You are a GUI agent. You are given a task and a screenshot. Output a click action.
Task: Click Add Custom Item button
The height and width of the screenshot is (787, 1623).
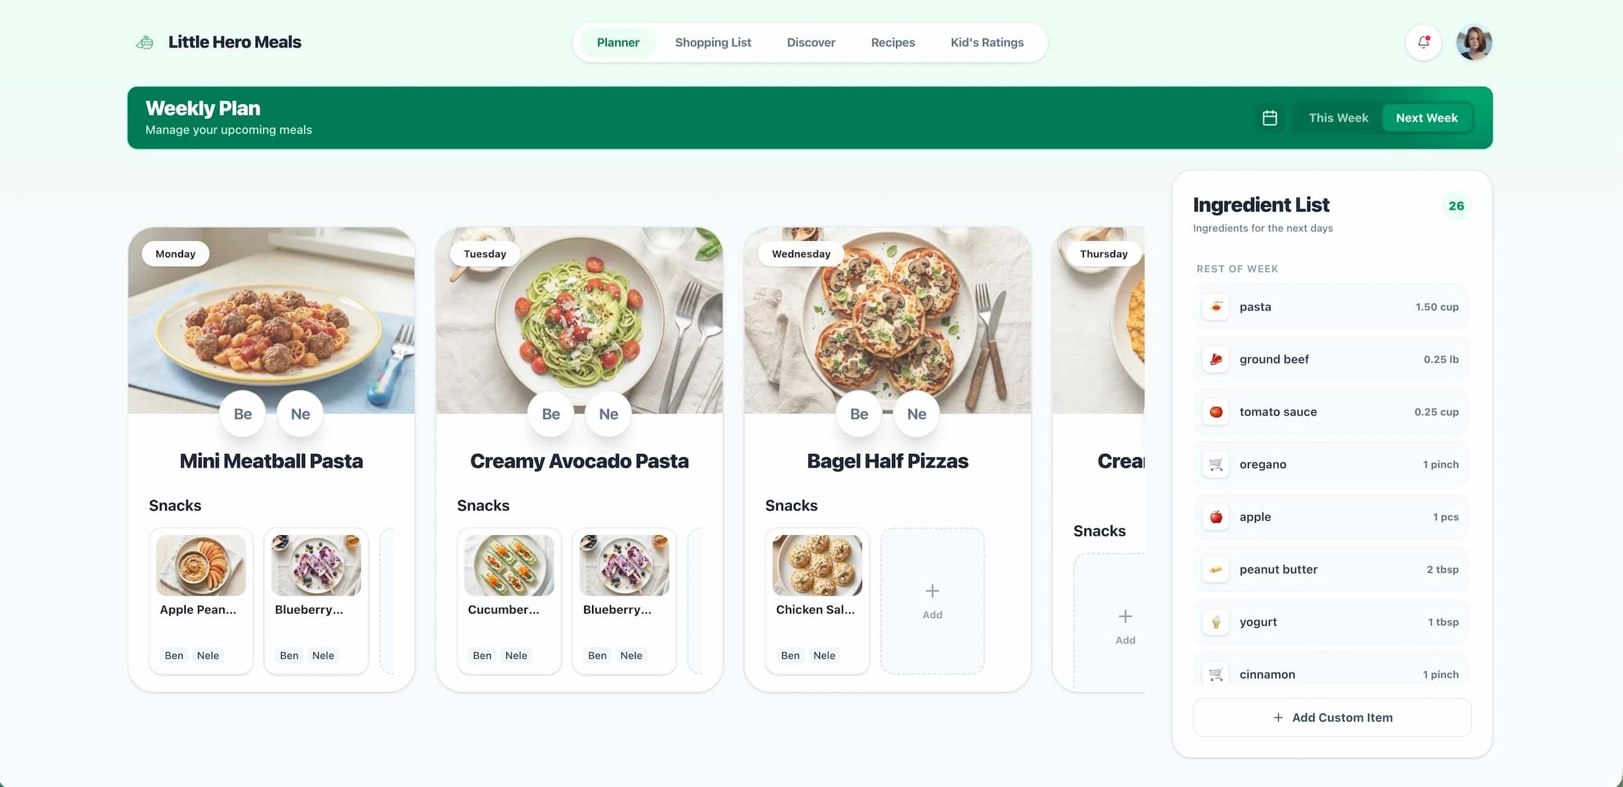1332,718
